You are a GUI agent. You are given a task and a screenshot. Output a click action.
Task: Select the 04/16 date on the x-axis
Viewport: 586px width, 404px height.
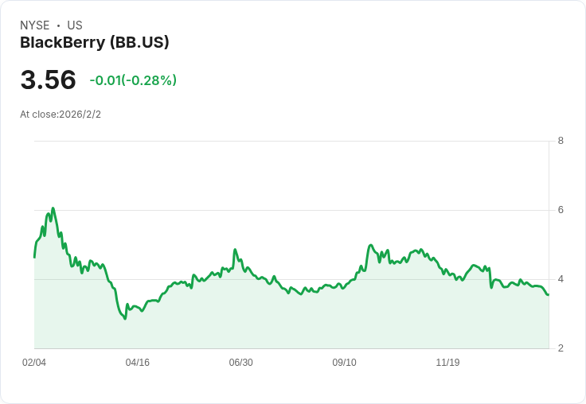138,363
